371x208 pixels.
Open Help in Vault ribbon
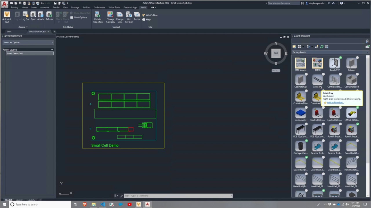pyautogui.click(x=146, y=19)
